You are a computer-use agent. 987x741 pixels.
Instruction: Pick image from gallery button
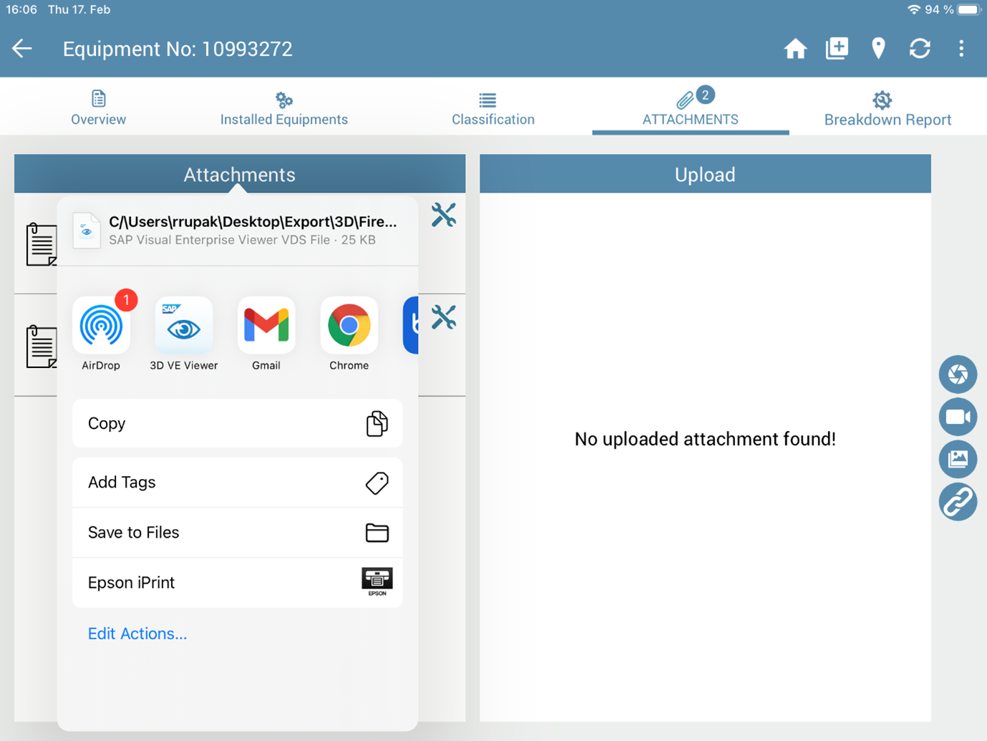click(x=958, y=459)
